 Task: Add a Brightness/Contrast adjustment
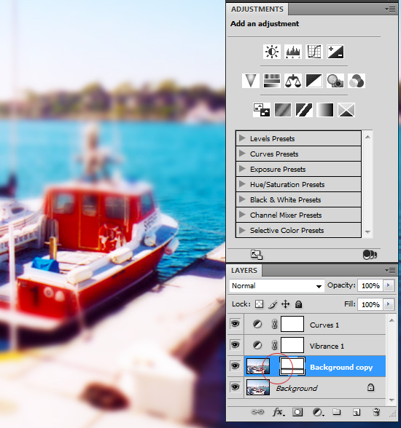272,52
